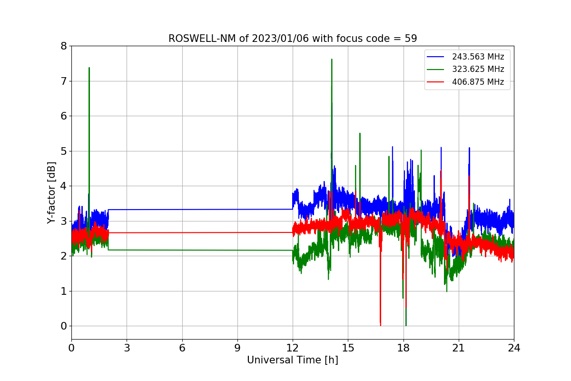Image resolution: width=571 pixels, height=381 pixels.
Task: Click the green spike peak near 1 h
Action: [89, 68]
